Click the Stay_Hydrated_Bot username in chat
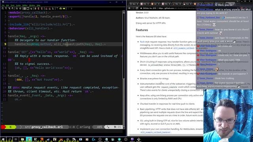This screenshot has width=253, height=142. 210,17
